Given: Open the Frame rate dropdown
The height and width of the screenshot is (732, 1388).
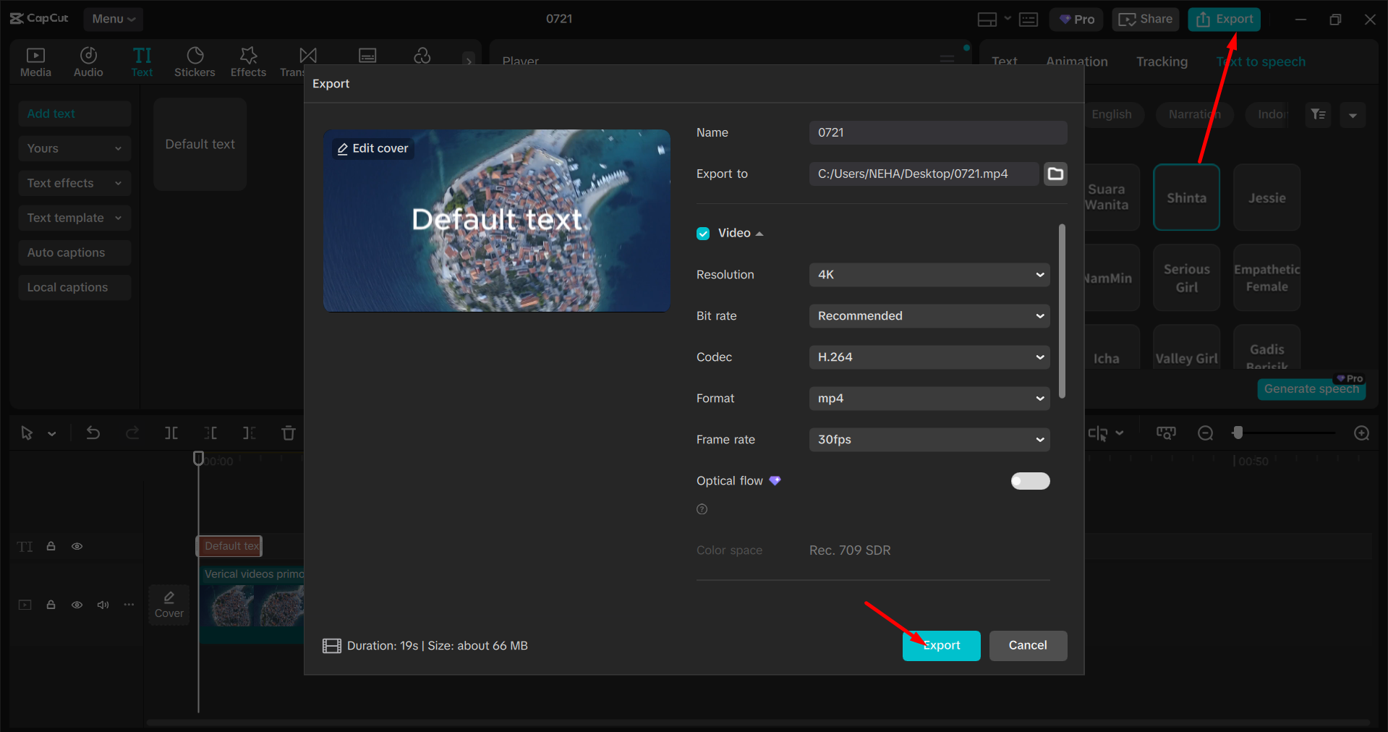Looking at the screenshot, I should (x=929, y=440).
